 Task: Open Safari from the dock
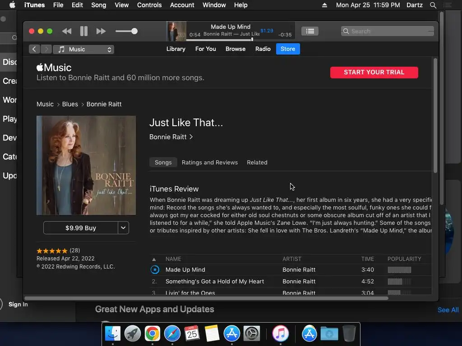(172, 333)
